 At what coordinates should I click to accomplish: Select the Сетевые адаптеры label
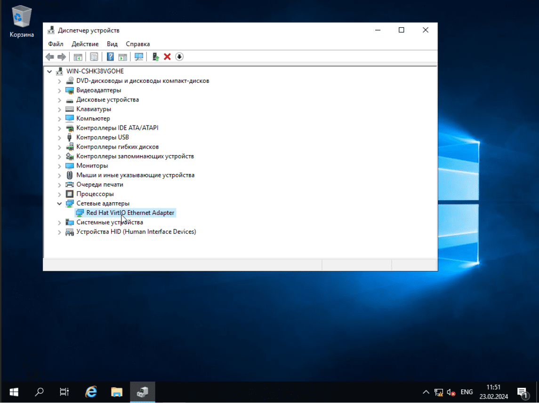point(103,203)
